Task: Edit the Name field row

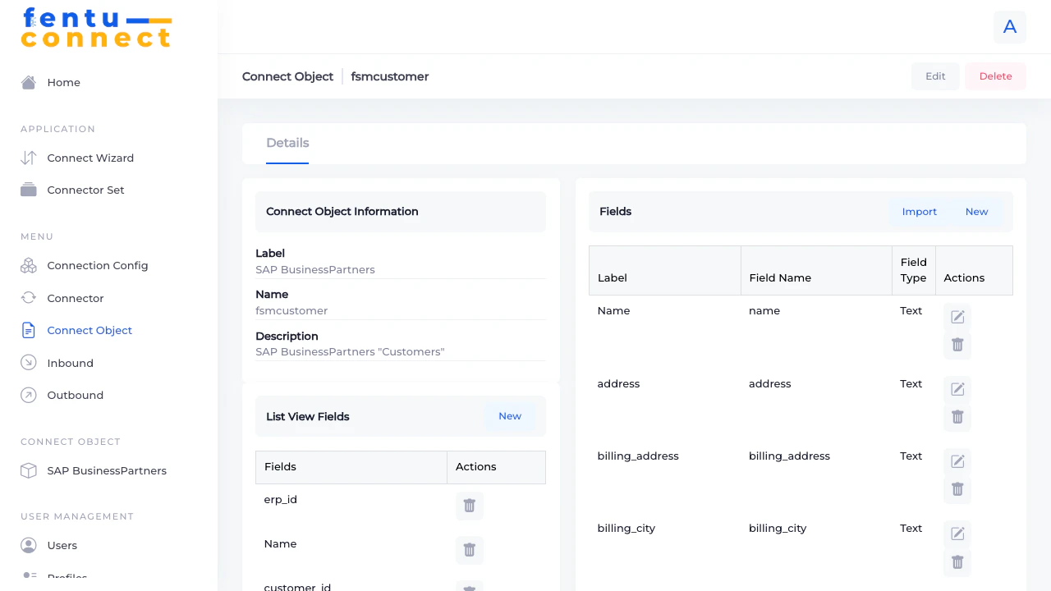Action: point(957,318)
